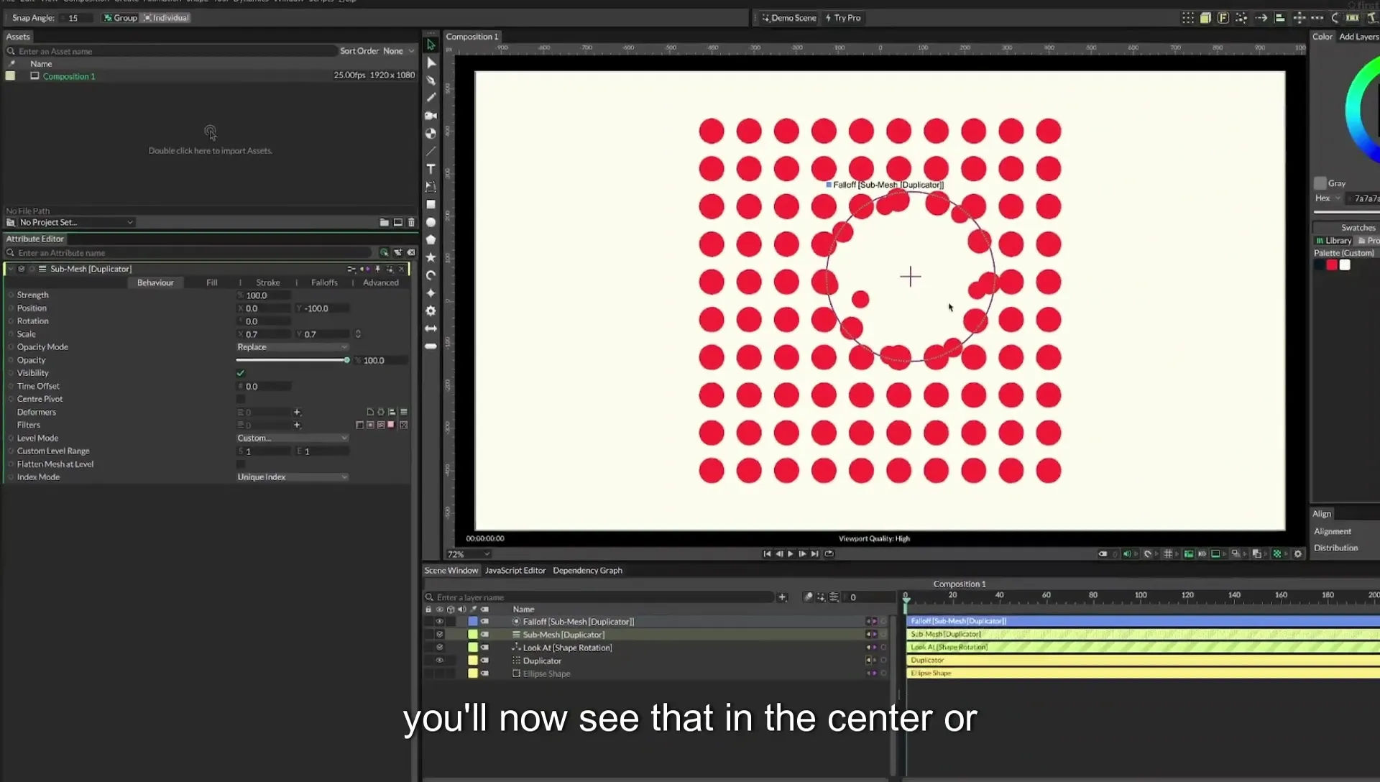
Task: Select the Line tool
Action: tap(431, 152)
